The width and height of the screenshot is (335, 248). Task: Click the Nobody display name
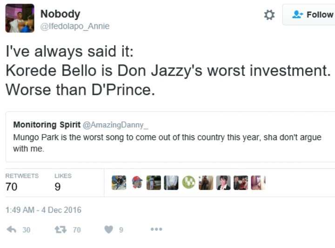pyautogui.click(x=60, y=14)
